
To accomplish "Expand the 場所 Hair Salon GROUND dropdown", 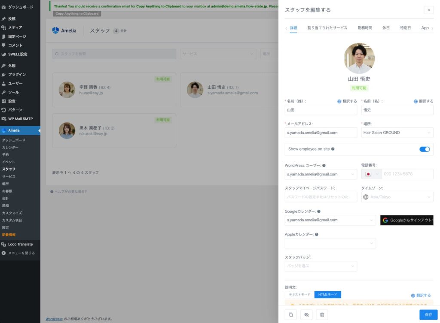I will (397, 133).
